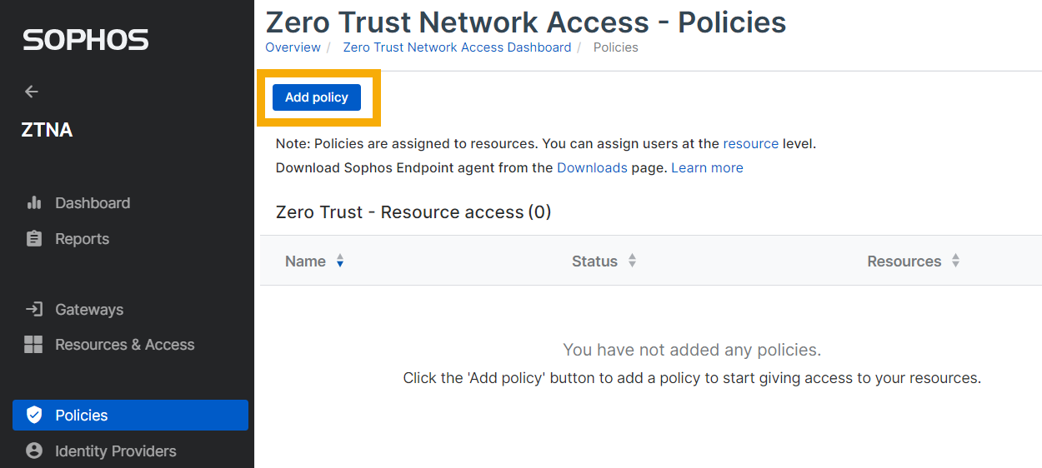Click the Gateways arrow icon
This screenshot has height=468, width=1042.
[34, 310]
